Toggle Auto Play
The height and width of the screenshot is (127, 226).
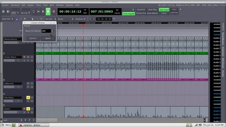pos(153,10)
